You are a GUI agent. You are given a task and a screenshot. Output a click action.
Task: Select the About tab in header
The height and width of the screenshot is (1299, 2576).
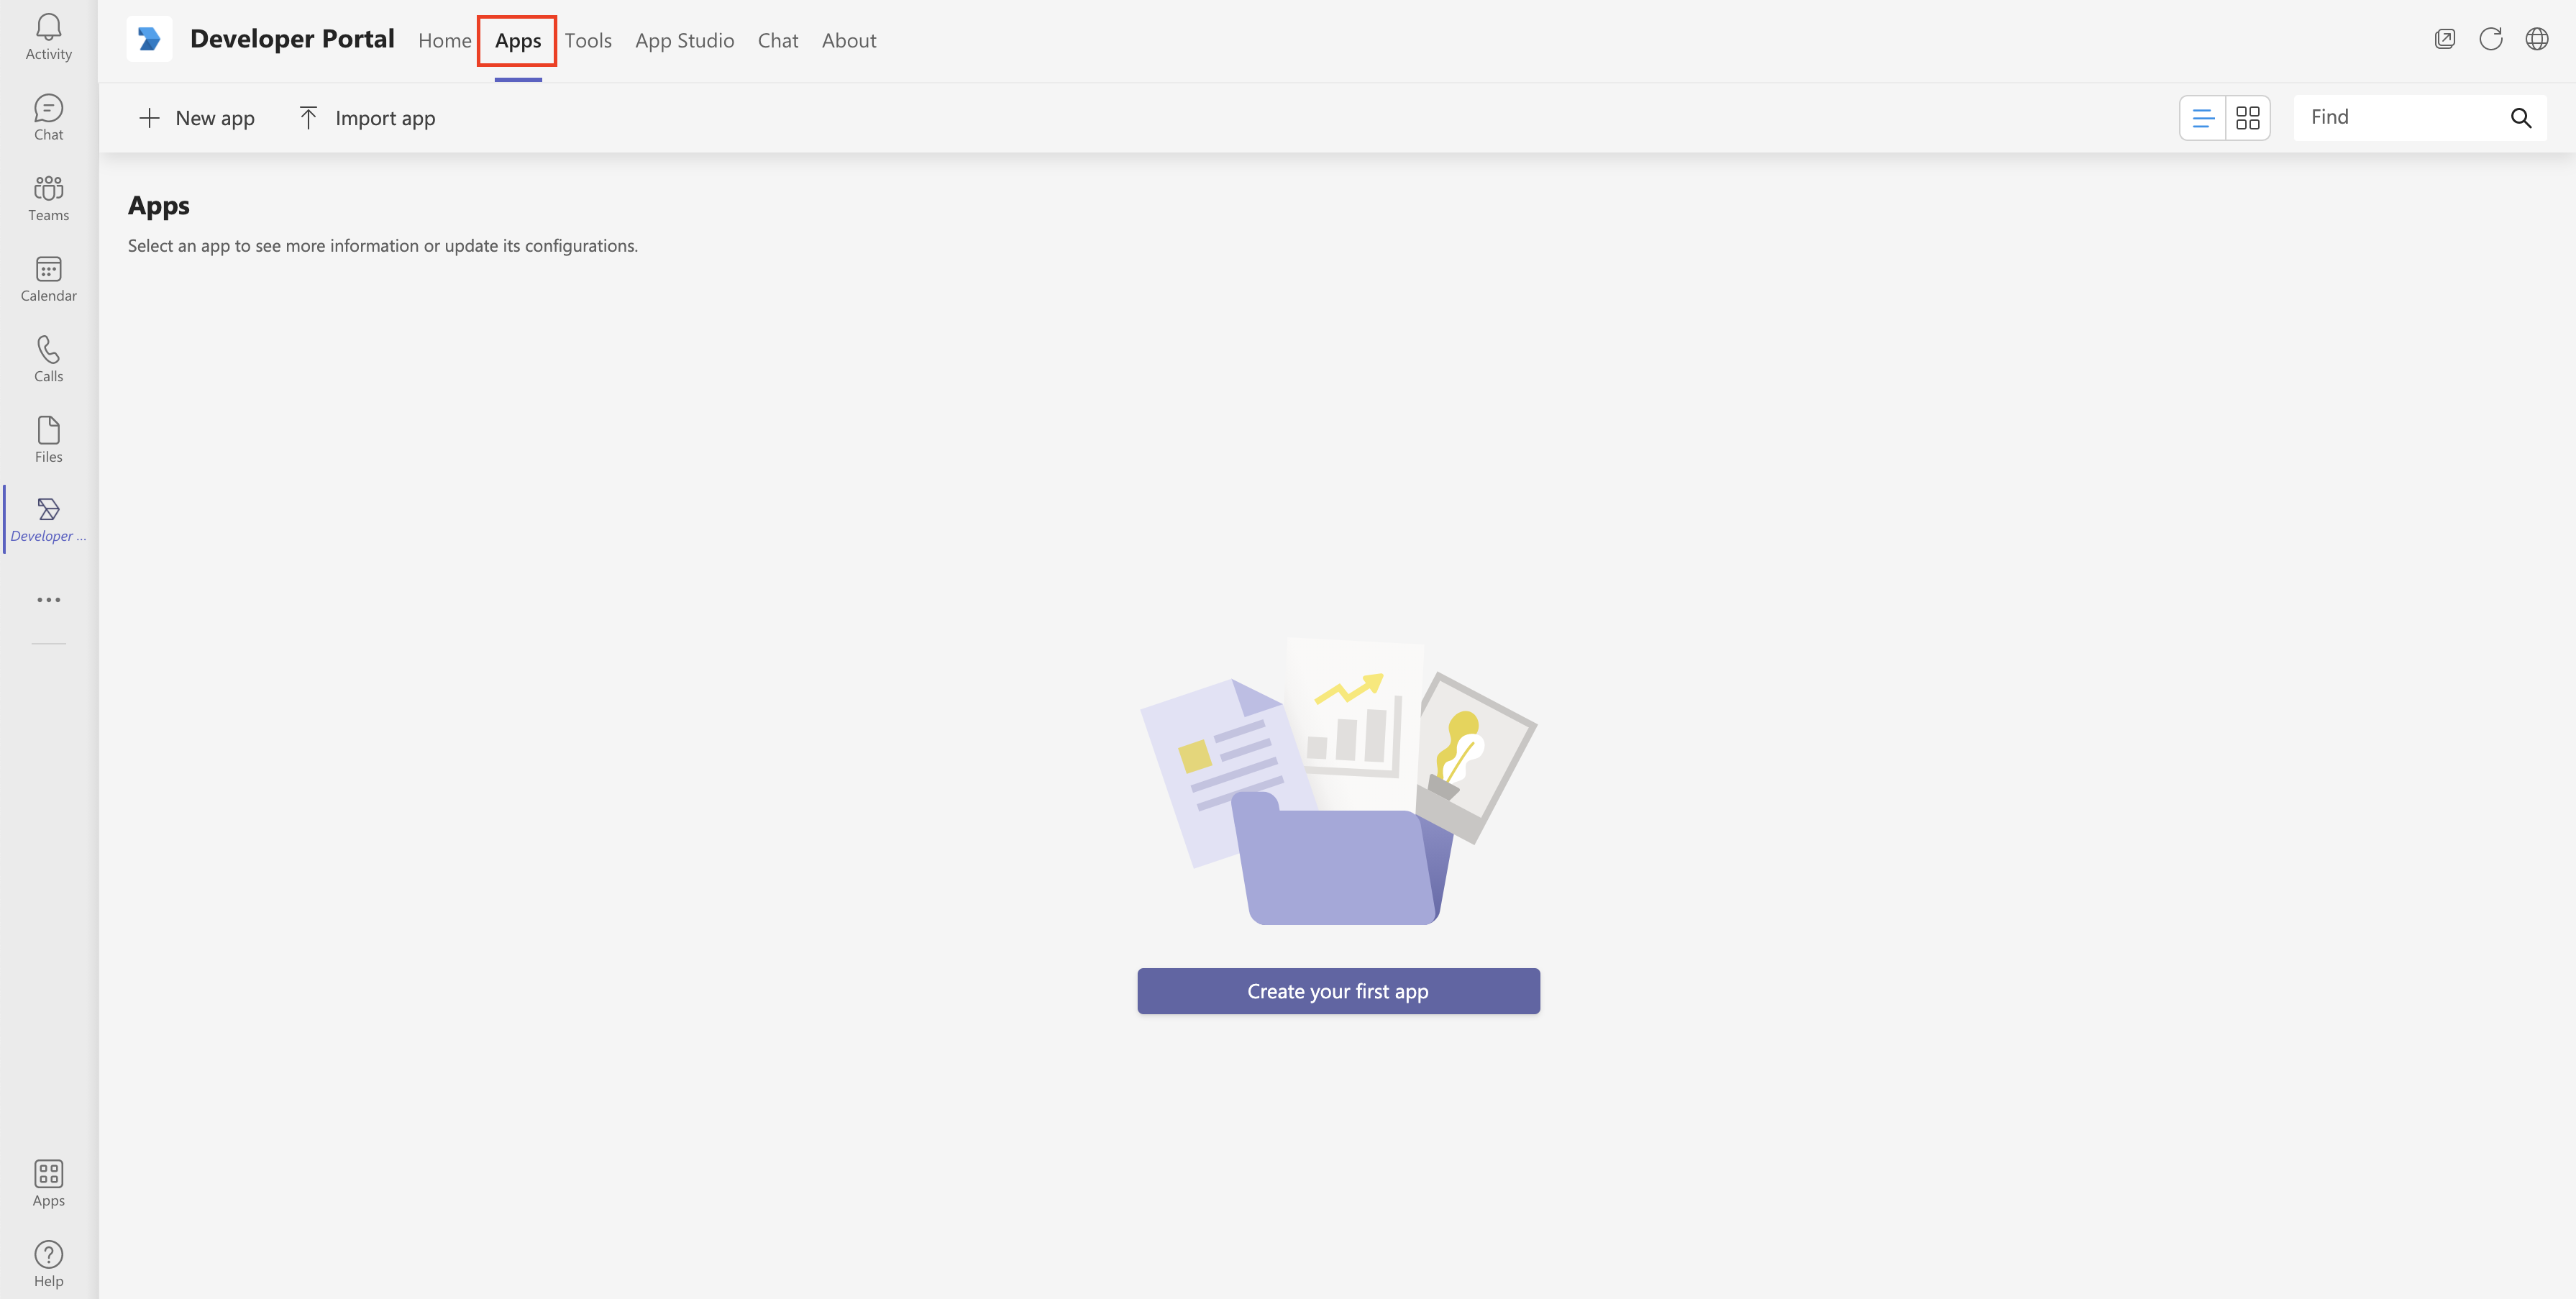(x=850, y=38)
